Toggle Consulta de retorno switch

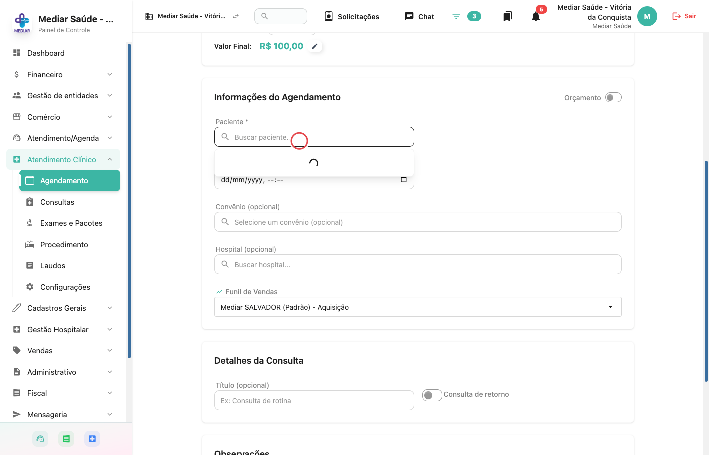tap(432, 395)
